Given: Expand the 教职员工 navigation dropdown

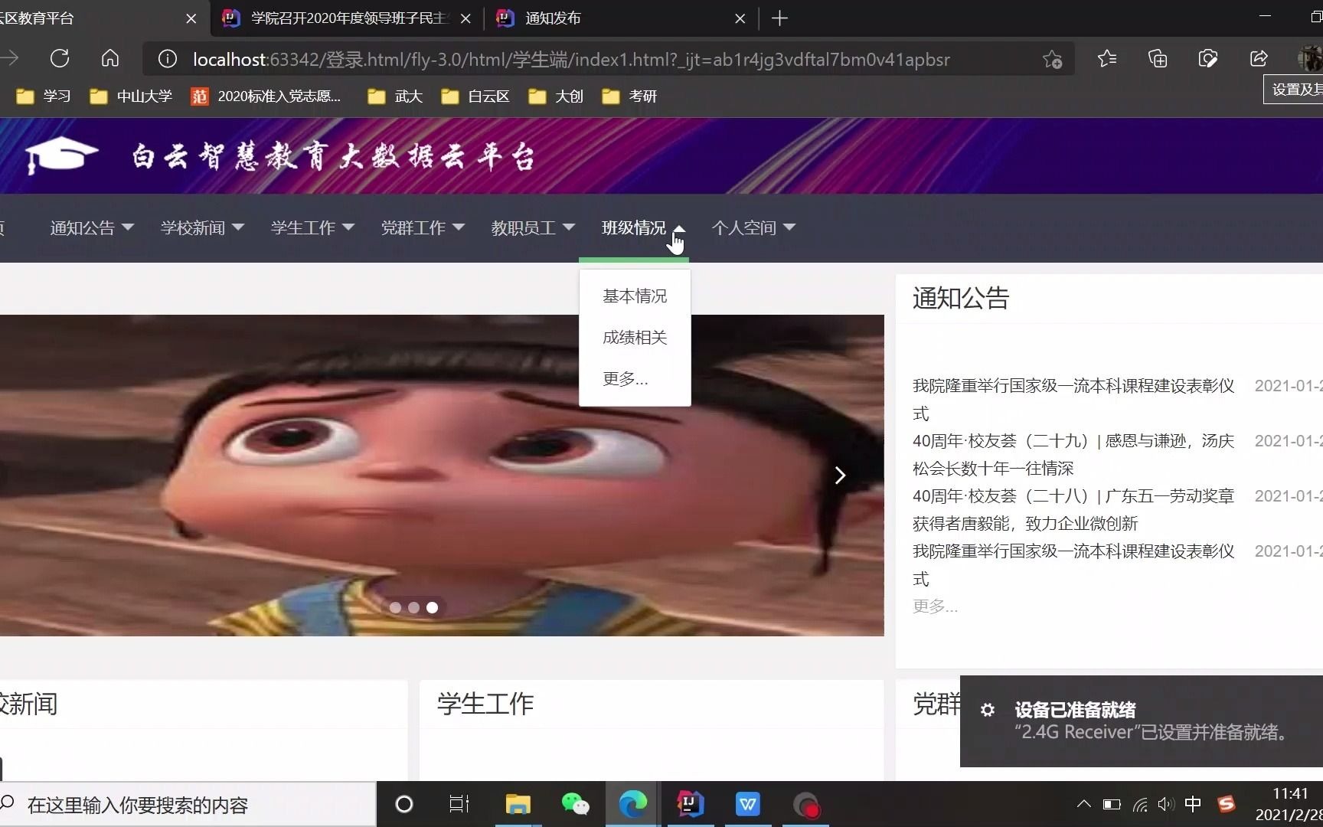Looking at the screenshot, I should [533, 228].
